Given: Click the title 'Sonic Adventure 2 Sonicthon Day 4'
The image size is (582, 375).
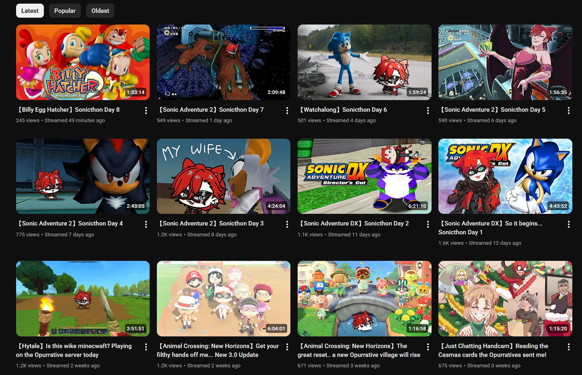Looking at the screenshot, I should pos(70,223).
